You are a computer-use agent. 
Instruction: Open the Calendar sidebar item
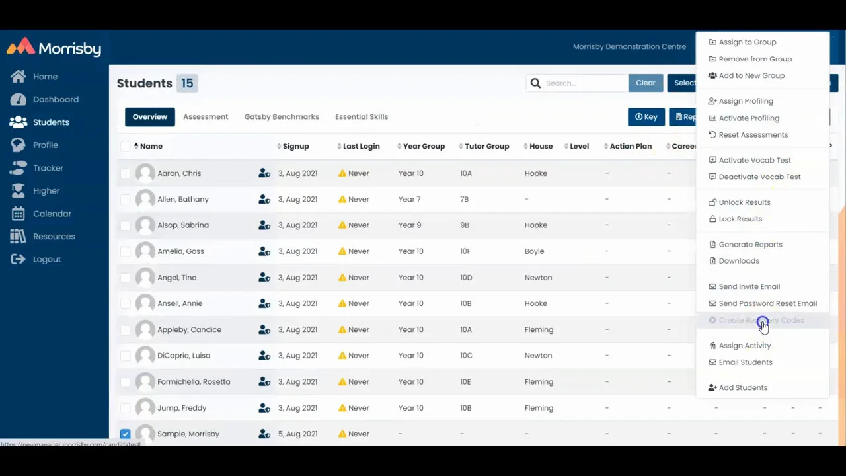(52, 214)
